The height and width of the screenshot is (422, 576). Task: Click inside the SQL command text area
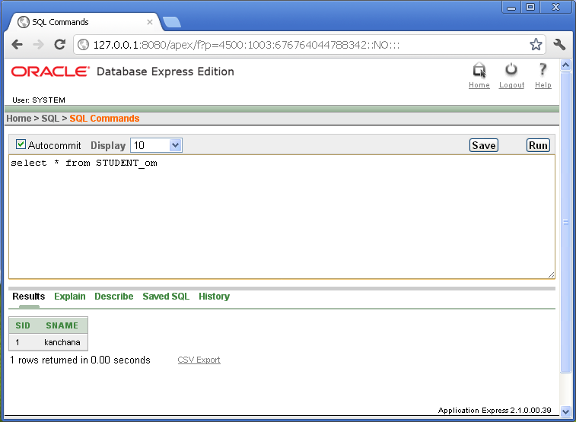pyautogui.click(x=282, y=217)
